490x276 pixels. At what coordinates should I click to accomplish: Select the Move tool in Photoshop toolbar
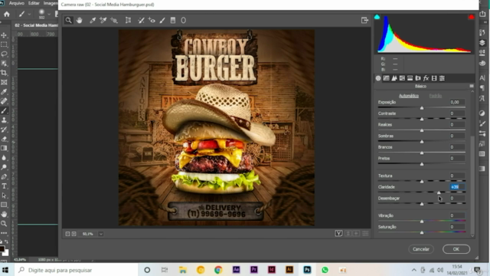[4, 35]
